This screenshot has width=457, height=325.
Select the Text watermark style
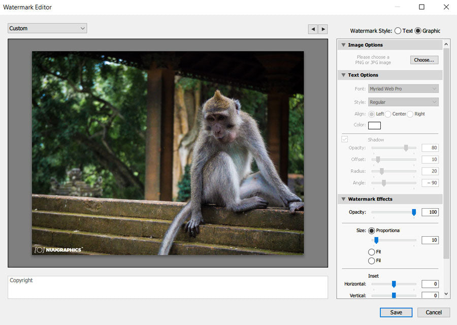point(398,30)
